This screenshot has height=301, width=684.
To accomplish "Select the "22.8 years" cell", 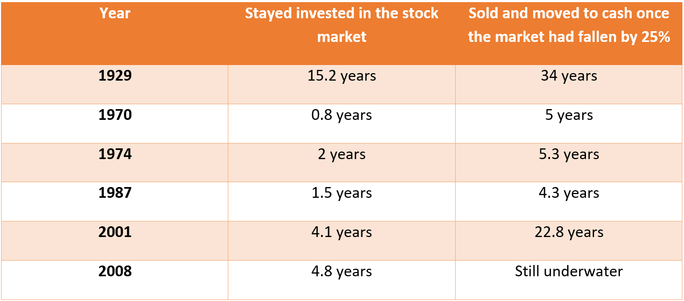I will pos(569,232).
